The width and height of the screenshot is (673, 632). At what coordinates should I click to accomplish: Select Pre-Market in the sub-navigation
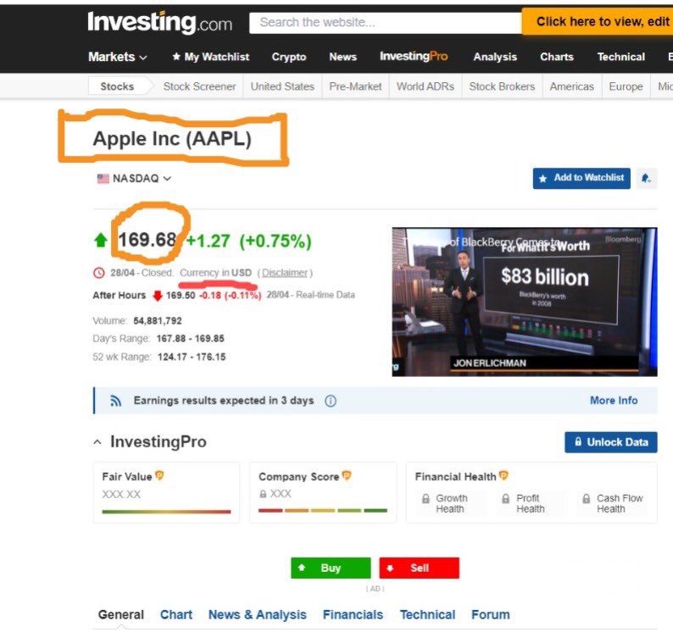coord(355,86)
